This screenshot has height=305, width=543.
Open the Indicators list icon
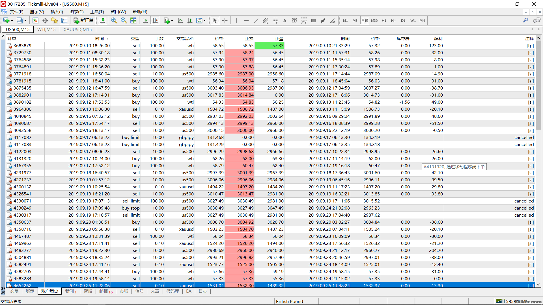(167, 20)
